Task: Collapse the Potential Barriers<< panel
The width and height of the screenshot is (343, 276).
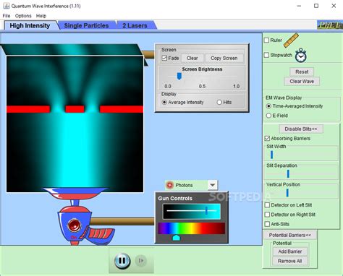Action: [290, 235]
